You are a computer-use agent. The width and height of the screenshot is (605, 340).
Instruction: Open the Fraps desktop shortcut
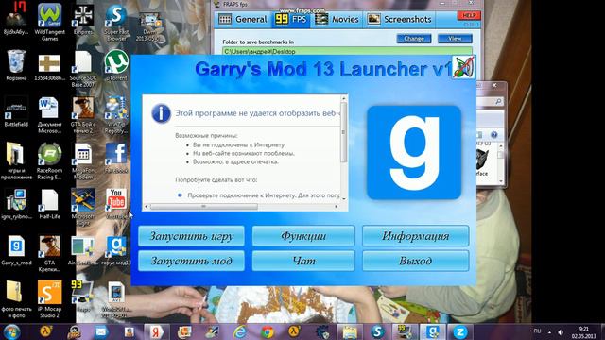tap(83, 296)
